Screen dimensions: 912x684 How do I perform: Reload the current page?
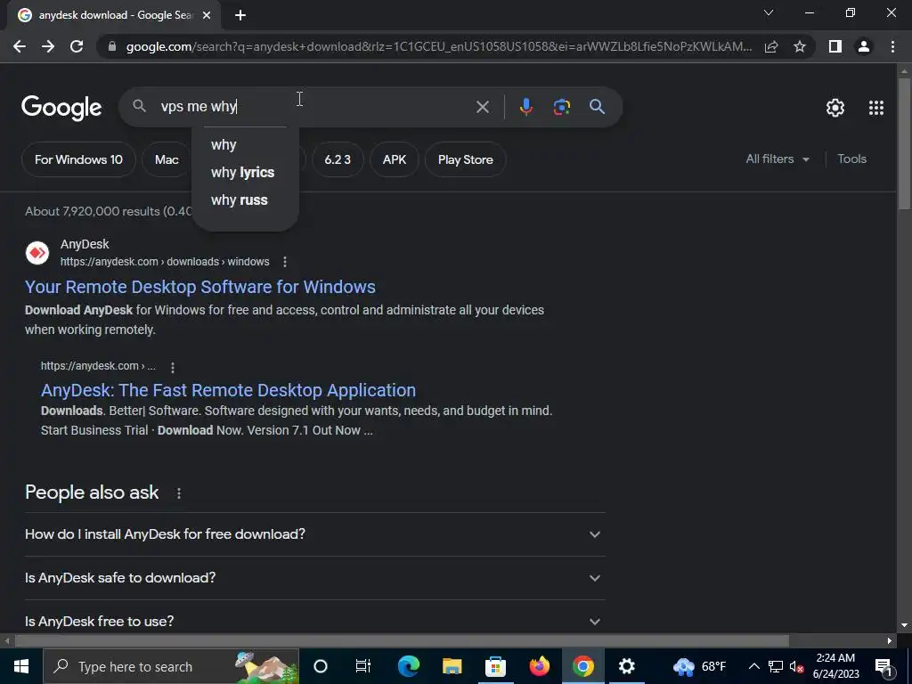(77, 46)
